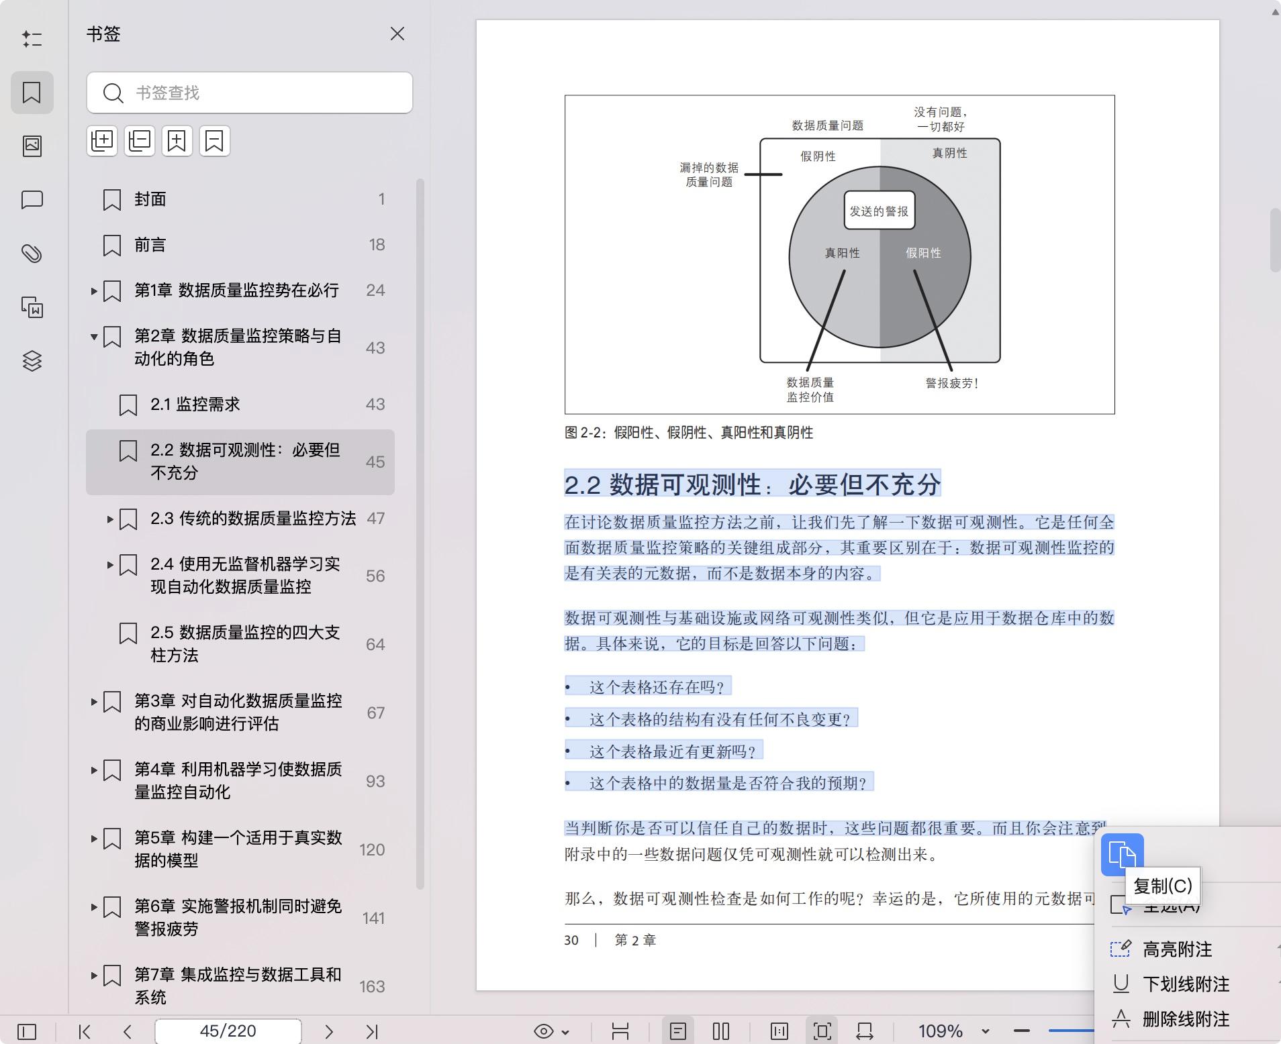This screenshot has height=1044, width=1281.
Task: Click the bookmark panel scrollbar
Action: point(420,533)
